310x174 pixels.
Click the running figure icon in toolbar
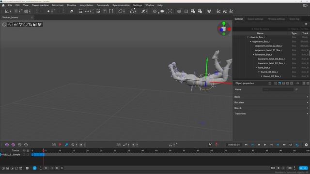(143, 12)
